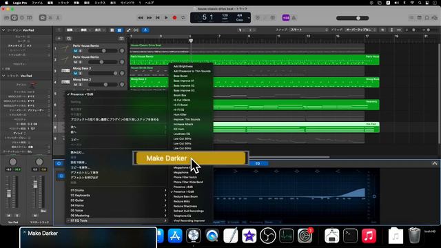Open the Editors icon in control bar
The height and width of the screenshot is (248, 441).
58,18
